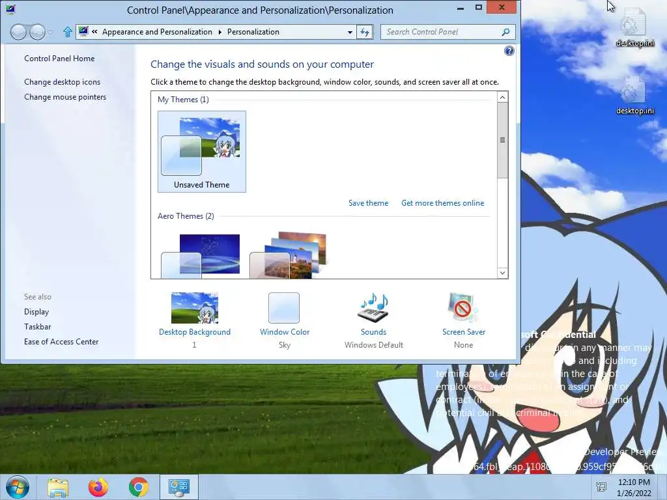Click the Screen Saver text link

click(x=464, y=332)
